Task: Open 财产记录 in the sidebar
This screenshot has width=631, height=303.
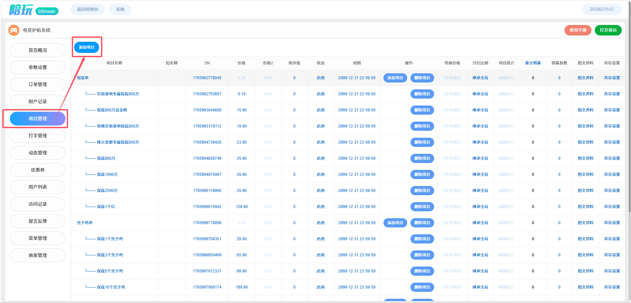Action: tap(38, 102)
